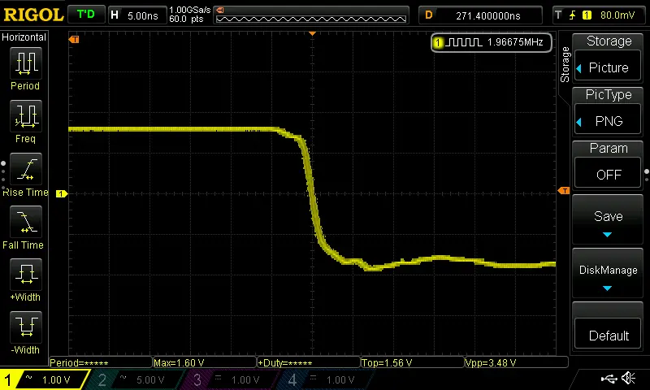650x390 pixels.
Task: Toggle channel 2 at 5.00 V
Action: (135, 379)
